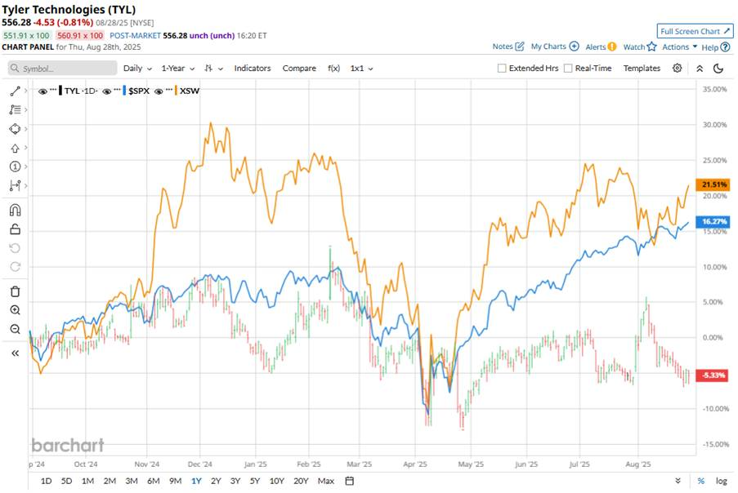Image resolution: width=738 pixels, height=493 pixels.
Task: Open the 1x1 grid layout dropdown
Action: tap(361, 68)
